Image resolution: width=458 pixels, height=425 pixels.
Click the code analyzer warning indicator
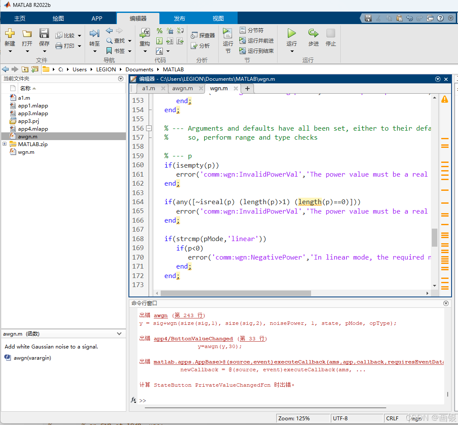(x=445, y=99)
